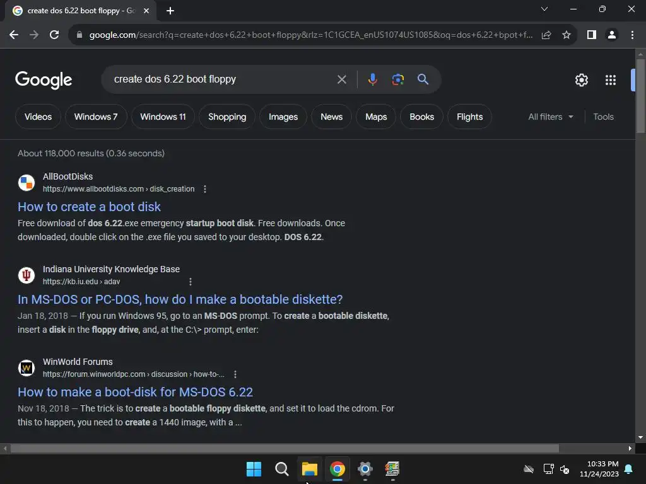Open the Chrome profile menu

tap(612, 35)
